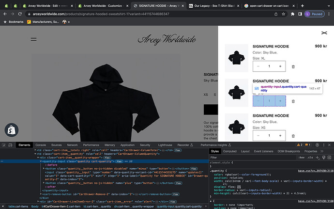Go back in browser history
334x209 pixels.
click(5, 14)
